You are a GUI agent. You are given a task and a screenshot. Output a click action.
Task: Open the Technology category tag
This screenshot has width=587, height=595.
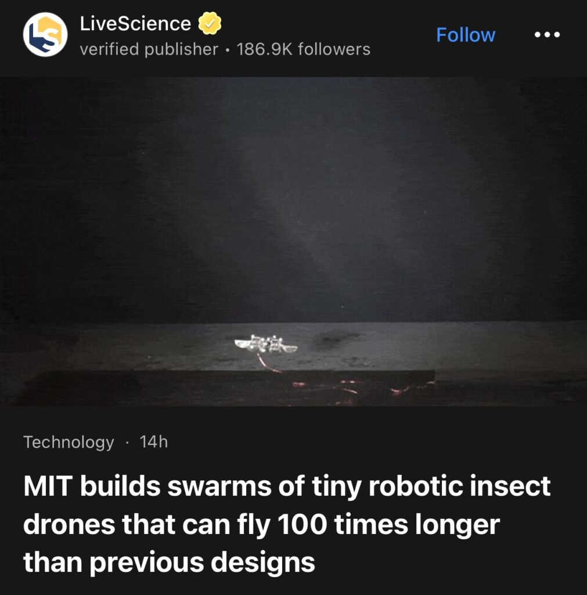(x=69, y=442)
